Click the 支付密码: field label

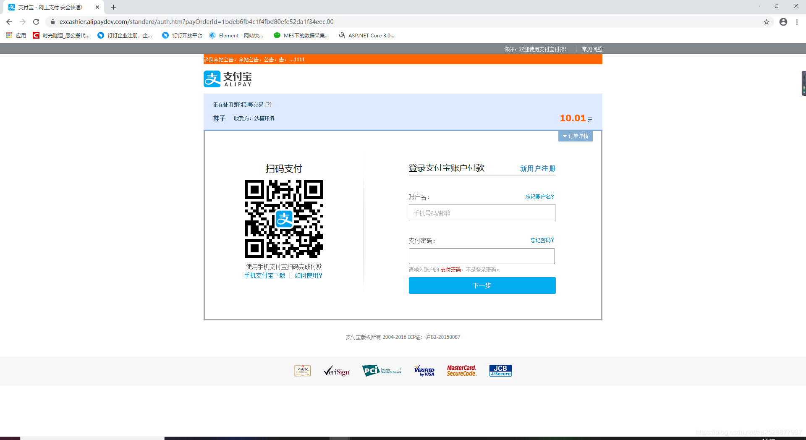[x=422, y=241]
